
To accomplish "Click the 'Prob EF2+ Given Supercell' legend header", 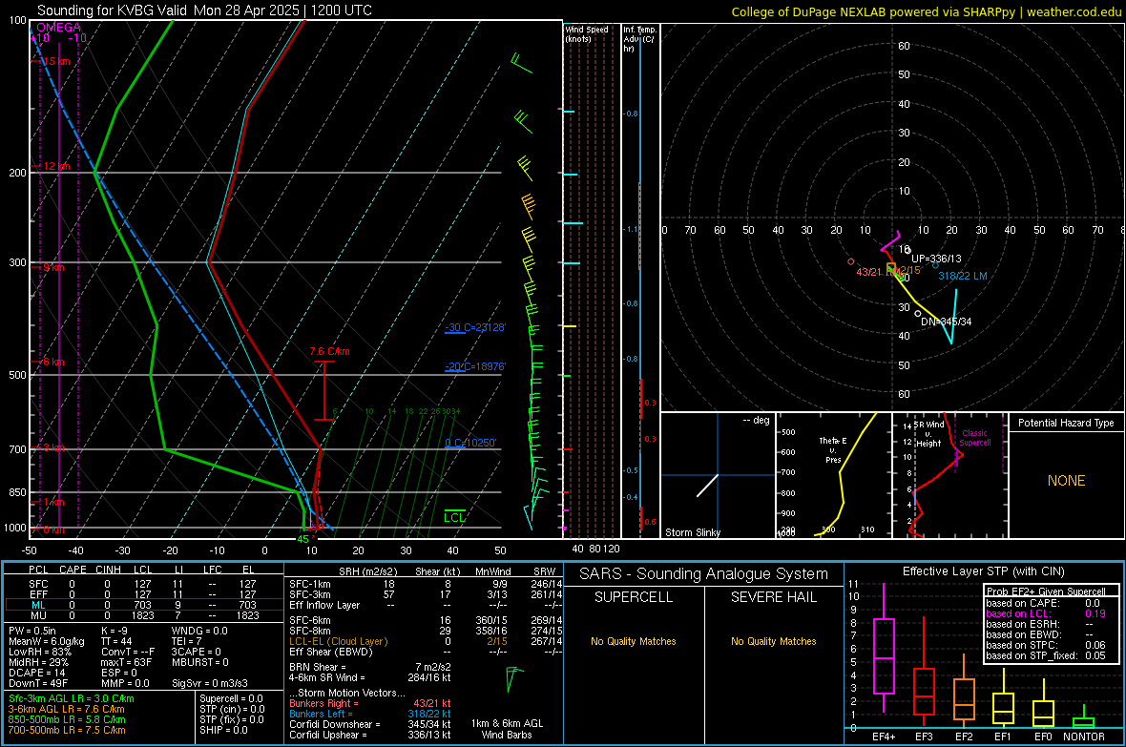I will click(x=1046, y=591).
